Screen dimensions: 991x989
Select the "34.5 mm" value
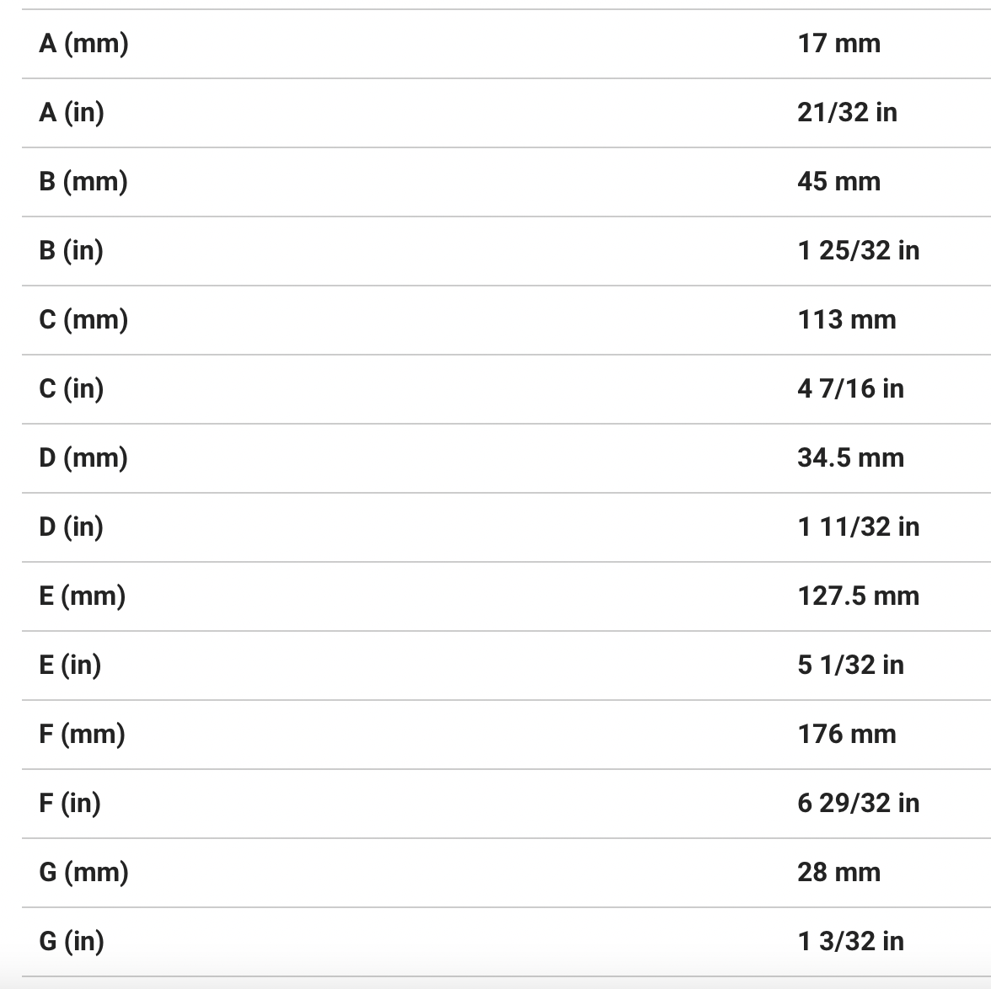coord(850,457)
